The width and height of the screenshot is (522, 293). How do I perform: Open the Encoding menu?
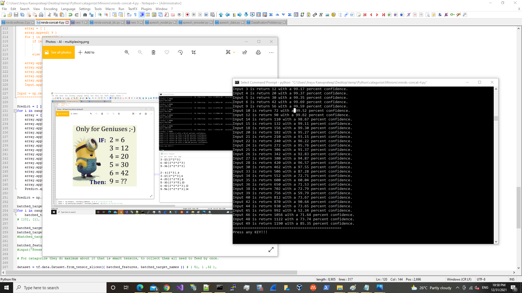pos(51,9)
